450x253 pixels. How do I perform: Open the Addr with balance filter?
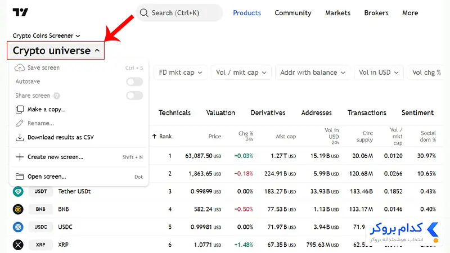pyautogui.click(x=313, y=73)
